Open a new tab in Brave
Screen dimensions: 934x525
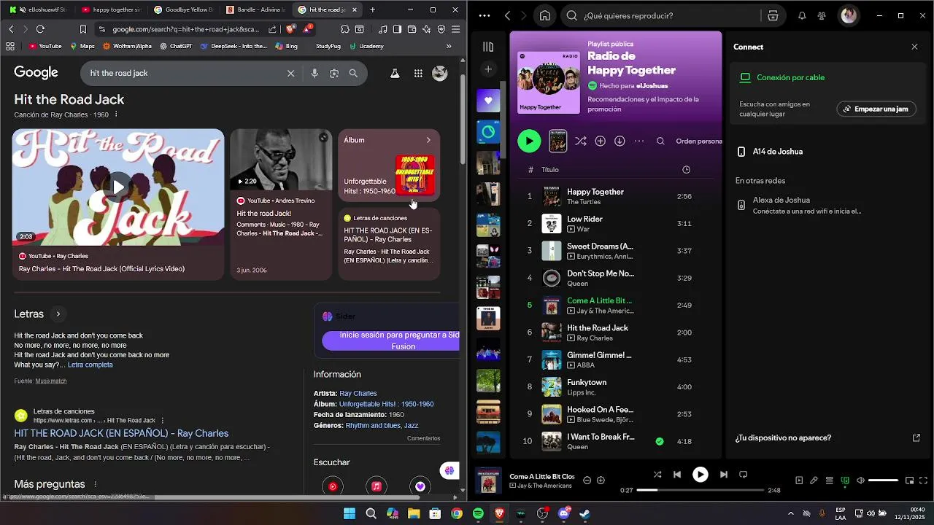372,9
